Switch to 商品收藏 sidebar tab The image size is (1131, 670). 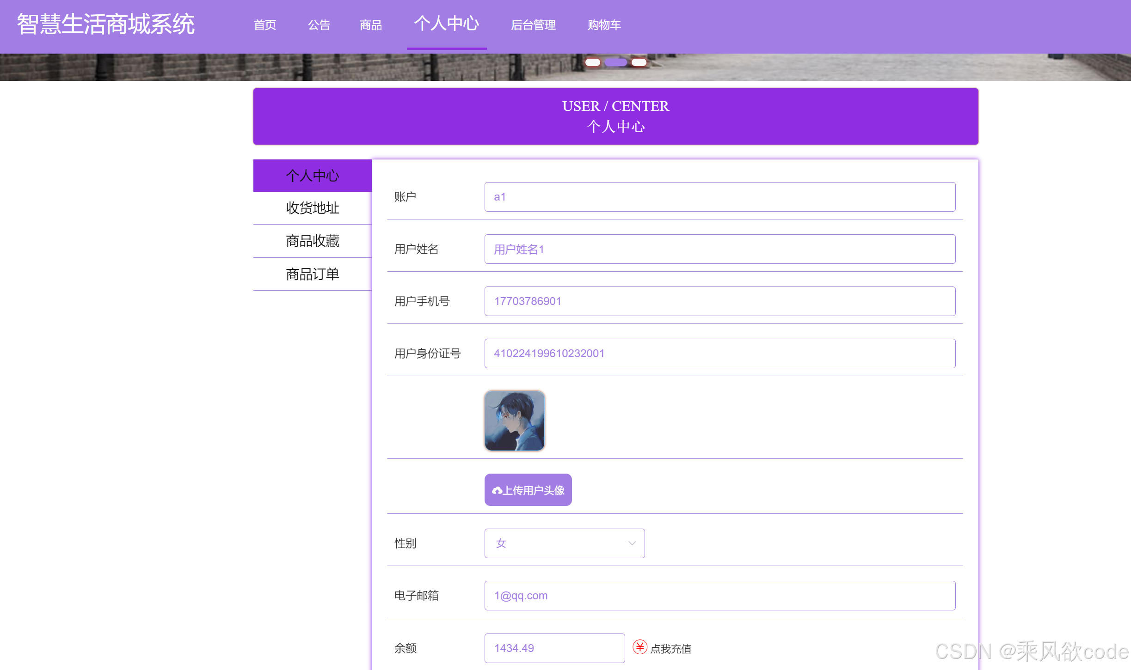pos(313,241)
